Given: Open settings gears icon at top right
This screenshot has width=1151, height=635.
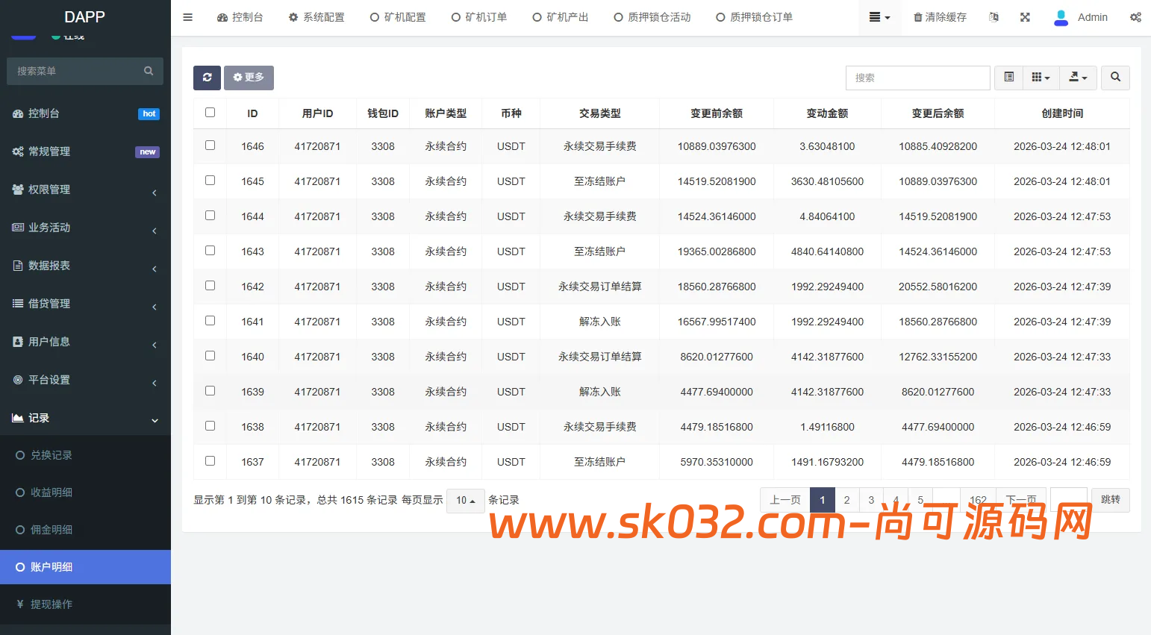Looking at the screenshot, I should (1135, 17).
